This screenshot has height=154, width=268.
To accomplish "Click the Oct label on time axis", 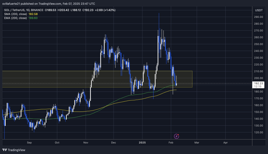I will tap(57, 142).
